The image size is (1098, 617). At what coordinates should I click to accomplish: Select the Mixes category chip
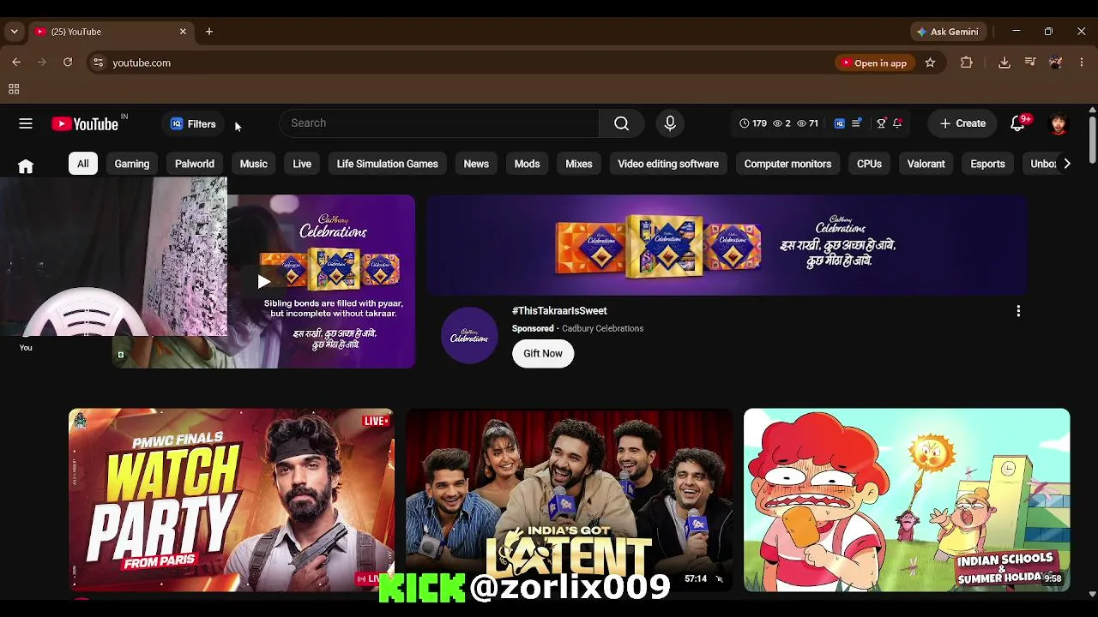pyautogui.click(x=579, y=164)
